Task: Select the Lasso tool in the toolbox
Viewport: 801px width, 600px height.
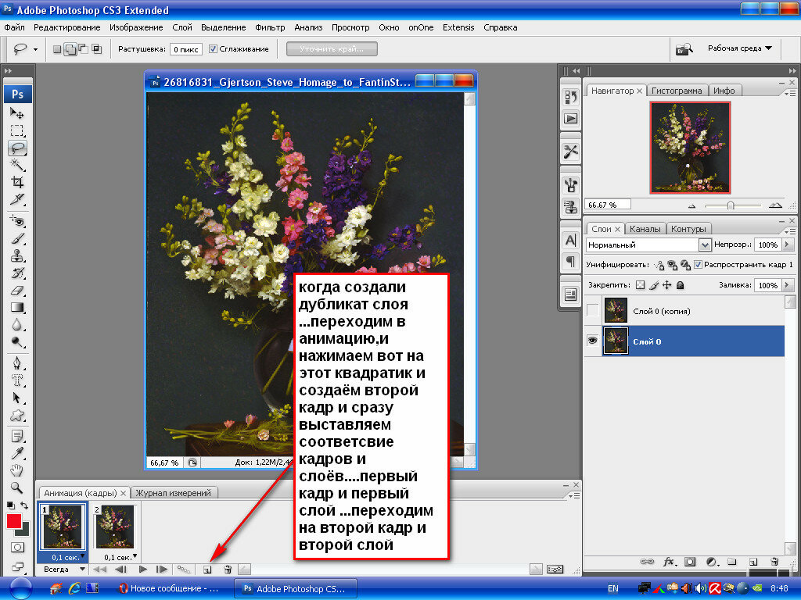Action: coord(17,148)
